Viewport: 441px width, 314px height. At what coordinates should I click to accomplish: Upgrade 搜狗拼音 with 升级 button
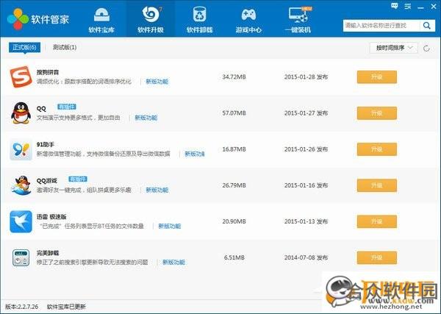click(x=377, y=76)
